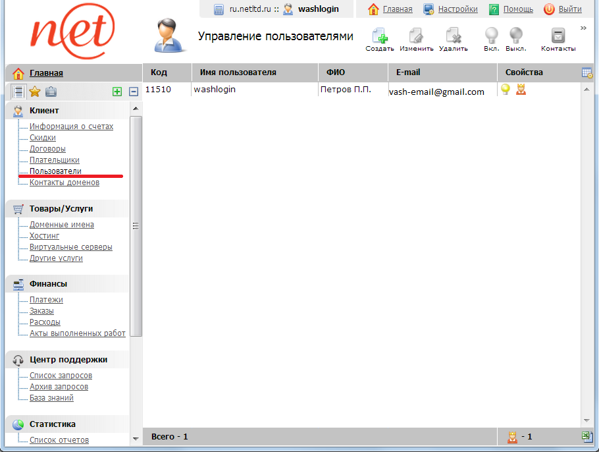Expand all menu sections with green plus

[x=117, y=92]
